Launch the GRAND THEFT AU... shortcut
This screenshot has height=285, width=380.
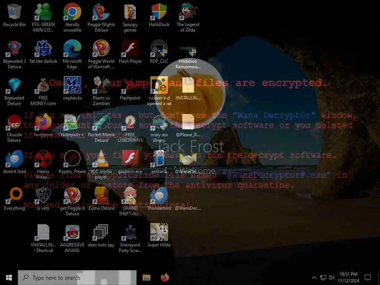130,202
